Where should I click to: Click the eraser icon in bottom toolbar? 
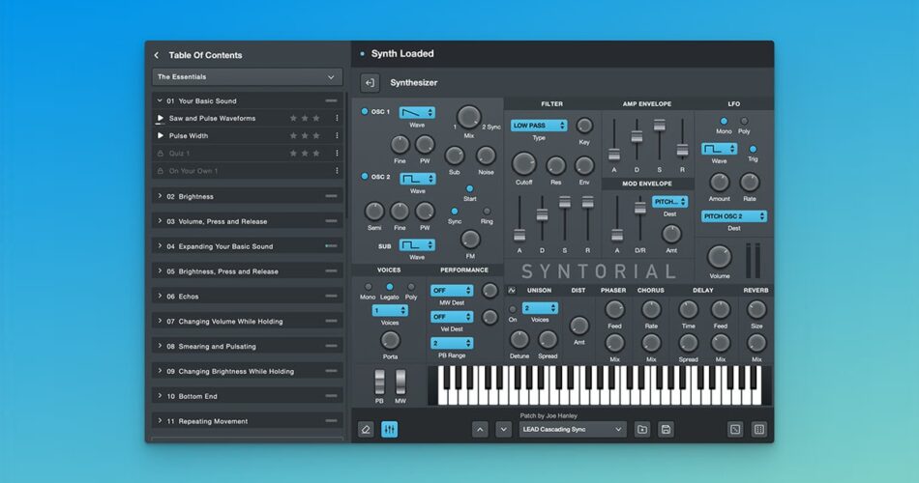pyautogui.click(x=366, y=429)
